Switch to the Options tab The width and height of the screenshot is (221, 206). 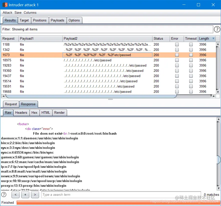click(x=74, y=20)
